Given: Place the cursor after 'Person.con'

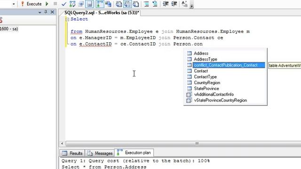Looking at the screenshot, I should point(203,44).
